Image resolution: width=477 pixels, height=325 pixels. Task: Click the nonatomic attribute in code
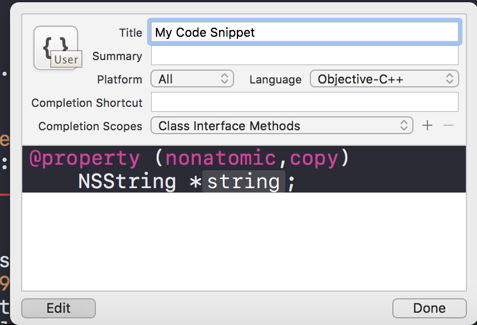click(x=221, y=159)
